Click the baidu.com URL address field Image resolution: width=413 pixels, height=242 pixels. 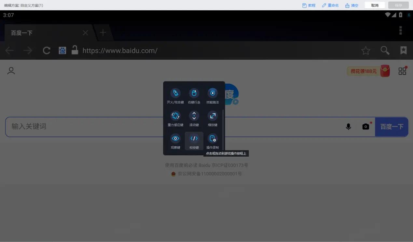tap(120, 50)
